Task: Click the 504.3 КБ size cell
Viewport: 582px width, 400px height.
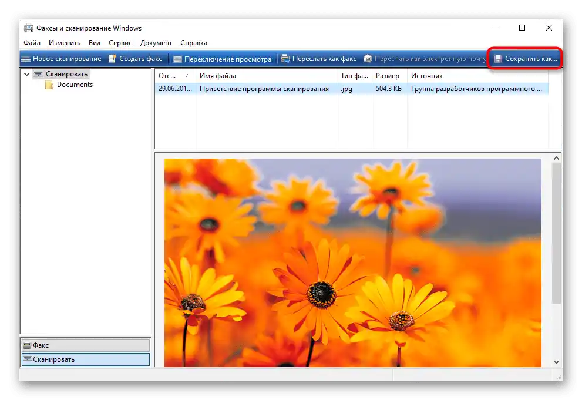Action: 389,89
